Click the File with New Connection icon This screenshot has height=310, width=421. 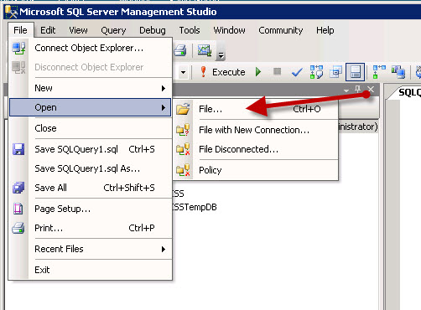(183, 130)
